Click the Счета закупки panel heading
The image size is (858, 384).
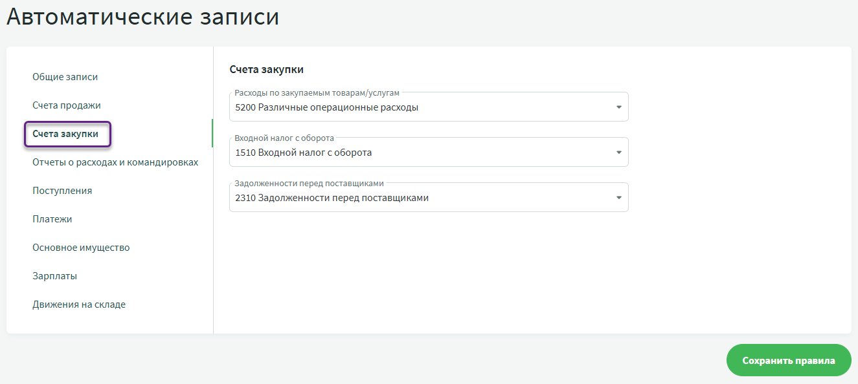click(x=267, y=69)
